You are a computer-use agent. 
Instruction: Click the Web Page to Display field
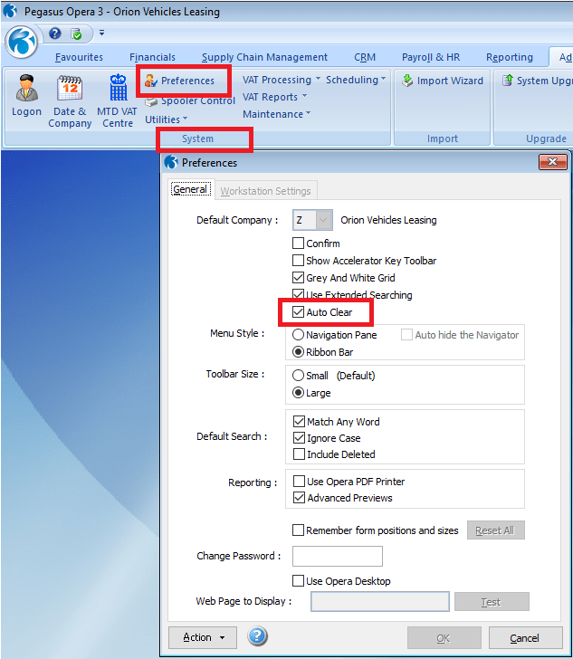coord(380,602)
